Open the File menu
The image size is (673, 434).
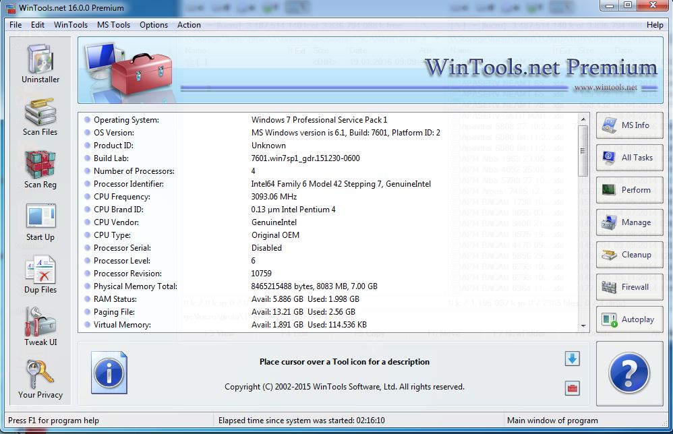coord(16,25)
